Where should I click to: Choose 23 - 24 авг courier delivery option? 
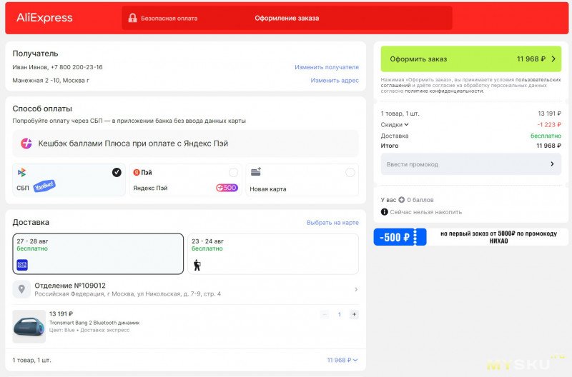[x=273, y=253]
